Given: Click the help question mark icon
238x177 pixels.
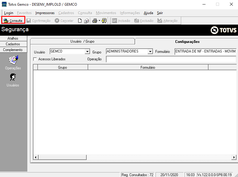Looking at the screenshot, I should click(104, 21).
